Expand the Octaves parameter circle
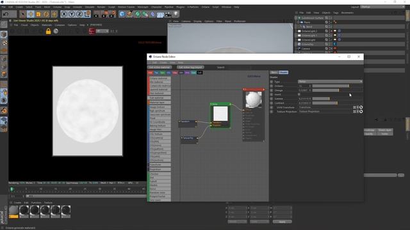Viewport: 410px width, 230px height. click(x=272, y=86)
